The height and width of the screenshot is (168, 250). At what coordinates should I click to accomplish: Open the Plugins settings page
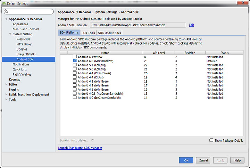pos(14,90)
